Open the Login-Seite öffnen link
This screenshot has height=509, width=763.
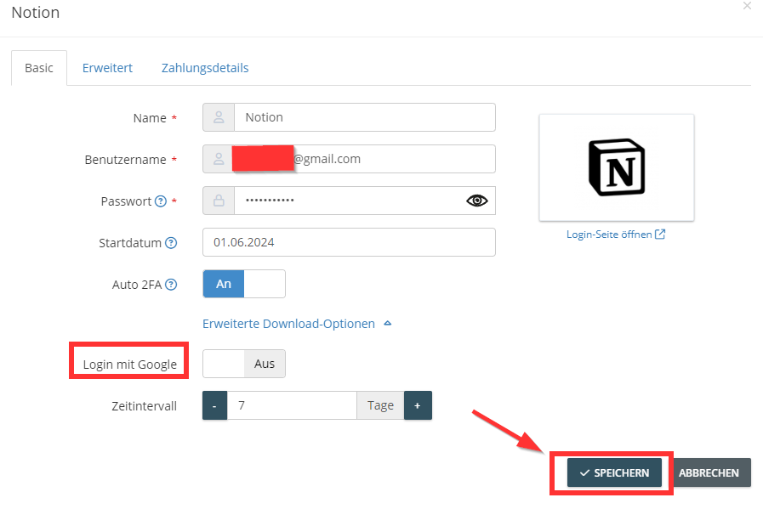(x=616, y=235)
